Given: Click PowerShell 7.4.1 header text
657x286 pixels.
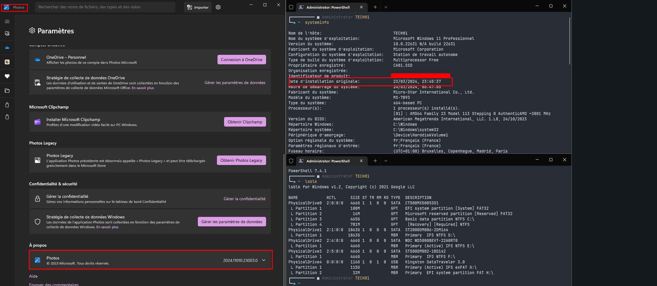Looking at the screenshot, I should tap(307, 171).
